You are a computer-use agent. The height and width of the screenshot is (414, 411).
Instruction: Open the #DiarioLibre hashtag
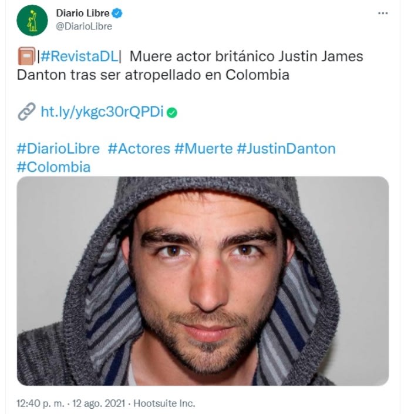click(x=58, y=148)
